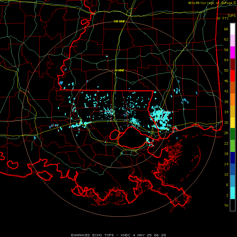Image resolution: width=237 pixels, height=237 pixels.
Task: Click the magenta 58 K FT legend swatch
Action: (x=233, y=52)
